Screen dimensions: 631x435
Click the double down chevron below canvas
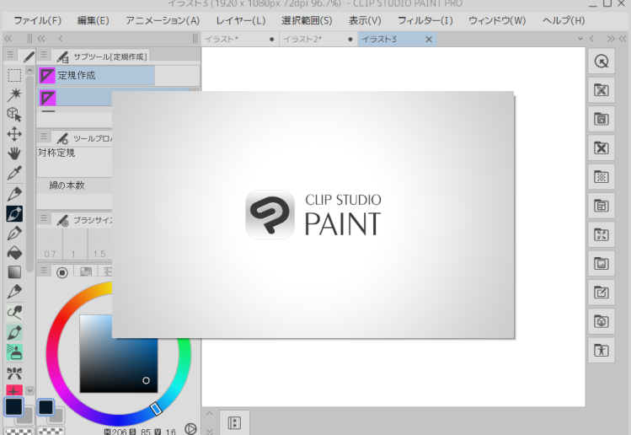click(x=210, y=432)
